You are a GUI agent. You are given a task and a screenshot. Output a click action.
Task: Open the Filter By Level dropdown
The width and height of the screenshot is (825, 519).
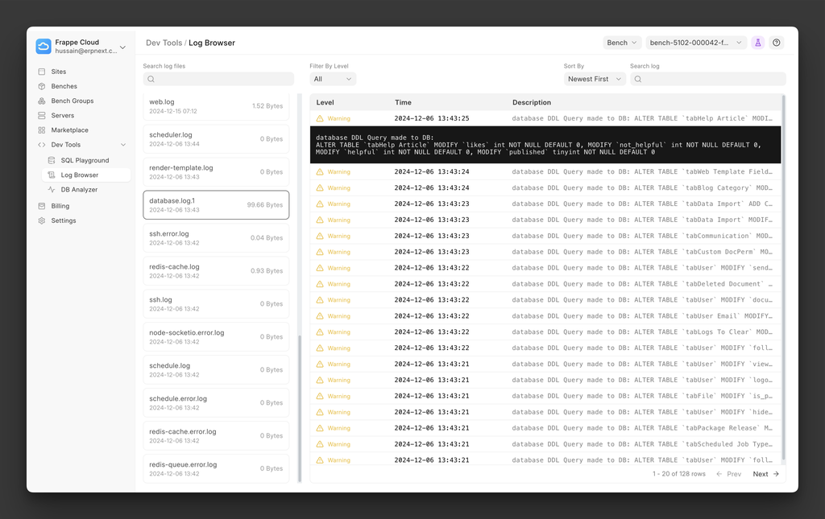pyautogui.click(x=333, y=79)
